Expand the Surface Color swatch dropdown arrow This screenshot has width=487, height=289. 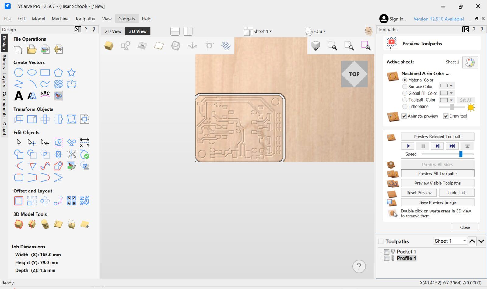coord(451,86)
